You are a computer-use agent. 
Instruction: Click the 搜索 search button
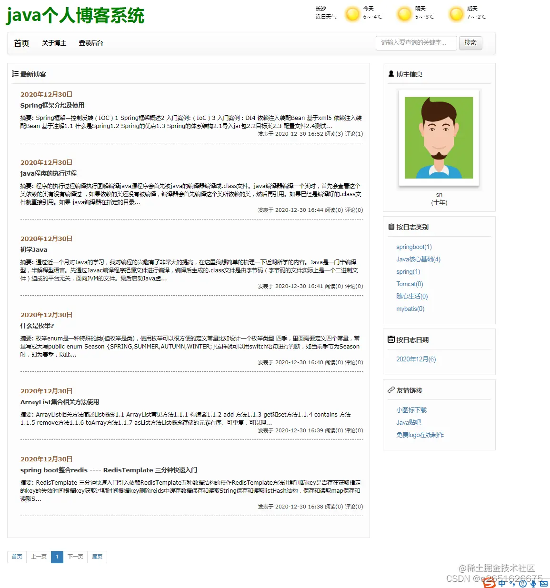pos(470,43)
